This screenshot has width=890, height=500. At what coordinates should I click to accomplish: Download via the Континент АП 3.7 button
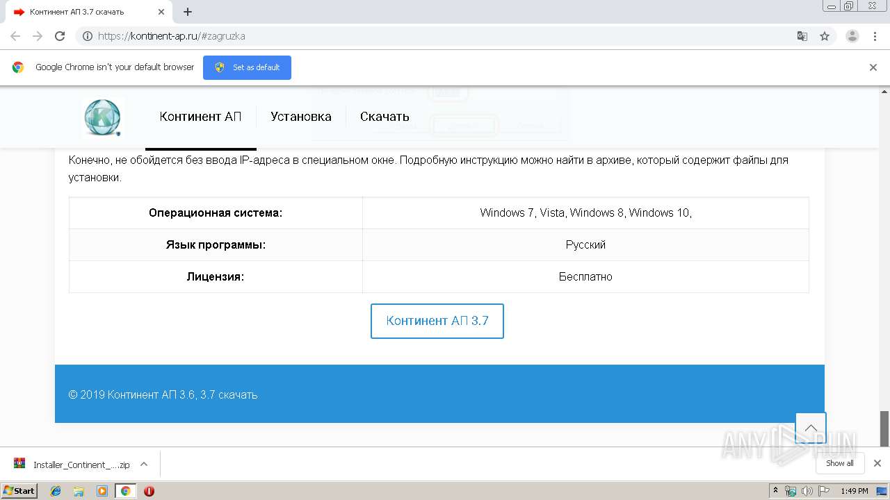(437, 321)
